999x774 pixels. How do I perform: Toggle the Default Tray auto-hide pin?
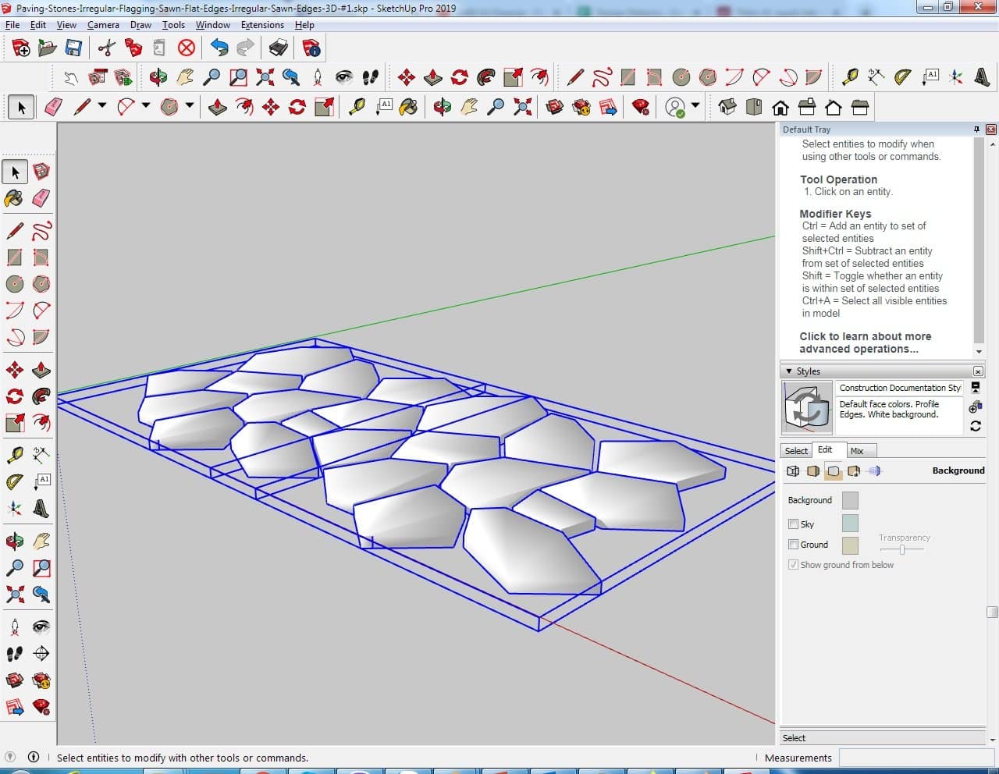coord(976,130)
